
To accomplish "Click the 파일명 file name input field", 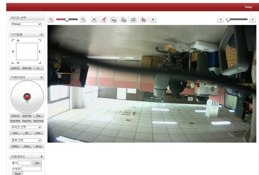I will tap(32, 169).
